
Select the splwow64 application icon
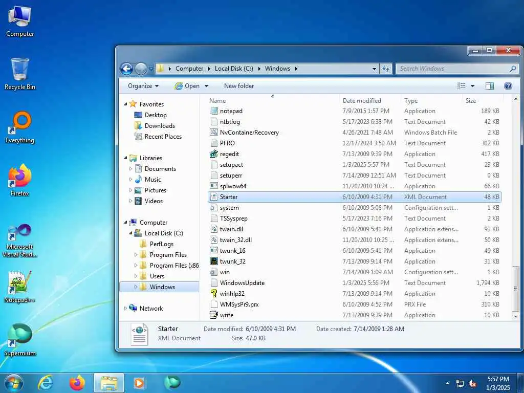click(x=214, y=186)
